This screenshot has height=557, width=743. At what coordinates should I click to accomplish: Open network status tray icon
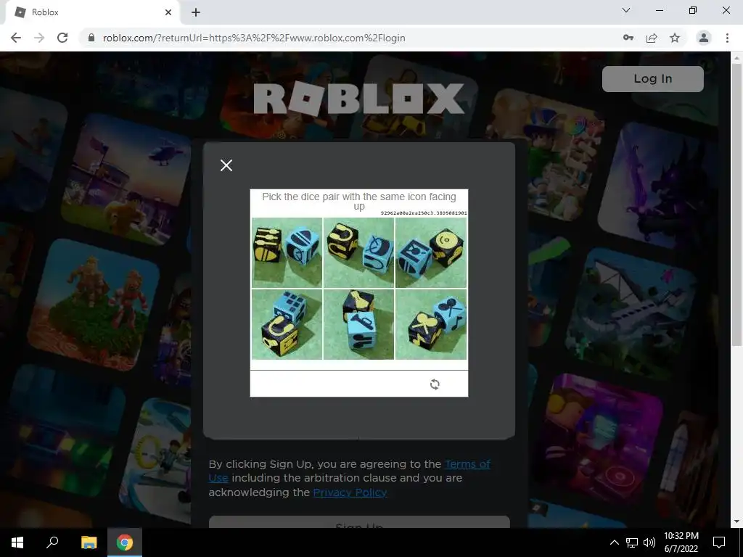632,542
